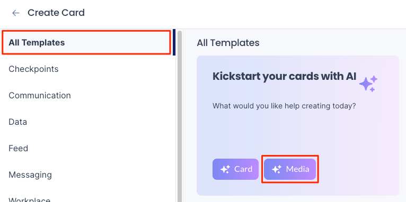Generate Media with AI

[290, 169]
